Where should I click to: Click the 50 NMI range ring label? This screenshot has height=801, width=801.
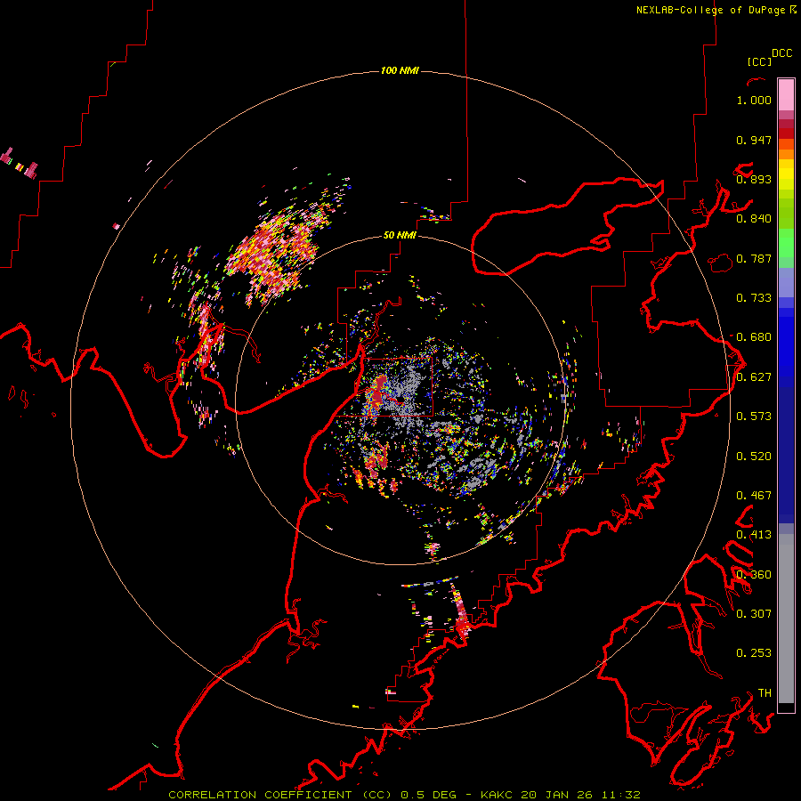point(400,235)
